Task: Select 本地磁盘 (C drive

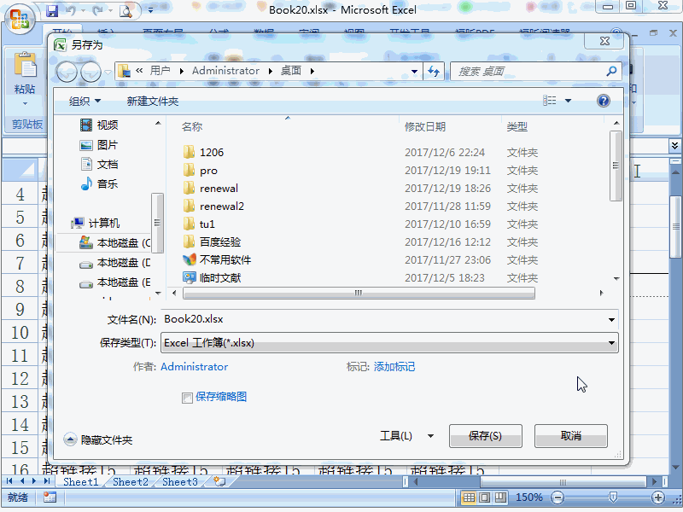Action: [115, 242]
